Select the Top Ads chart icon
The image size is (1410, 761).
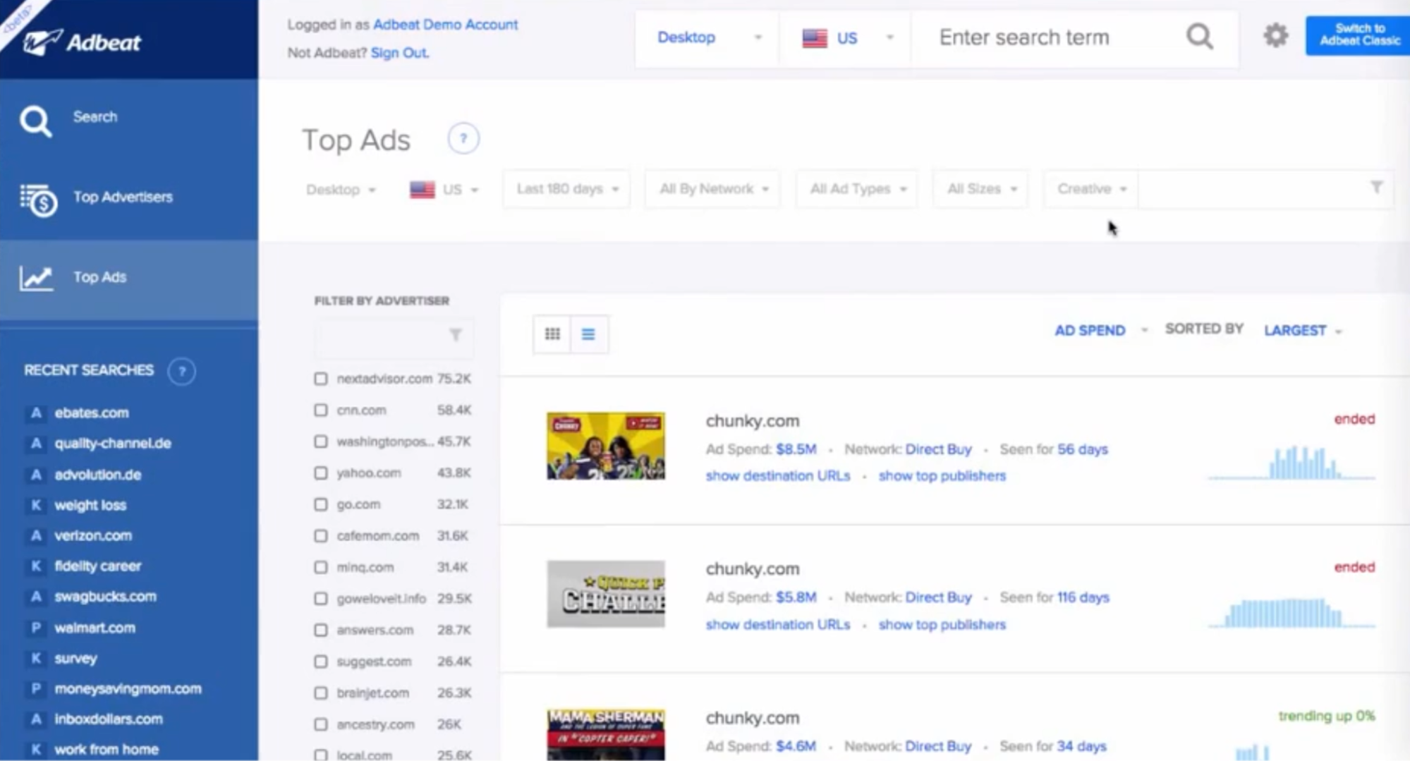36,279
